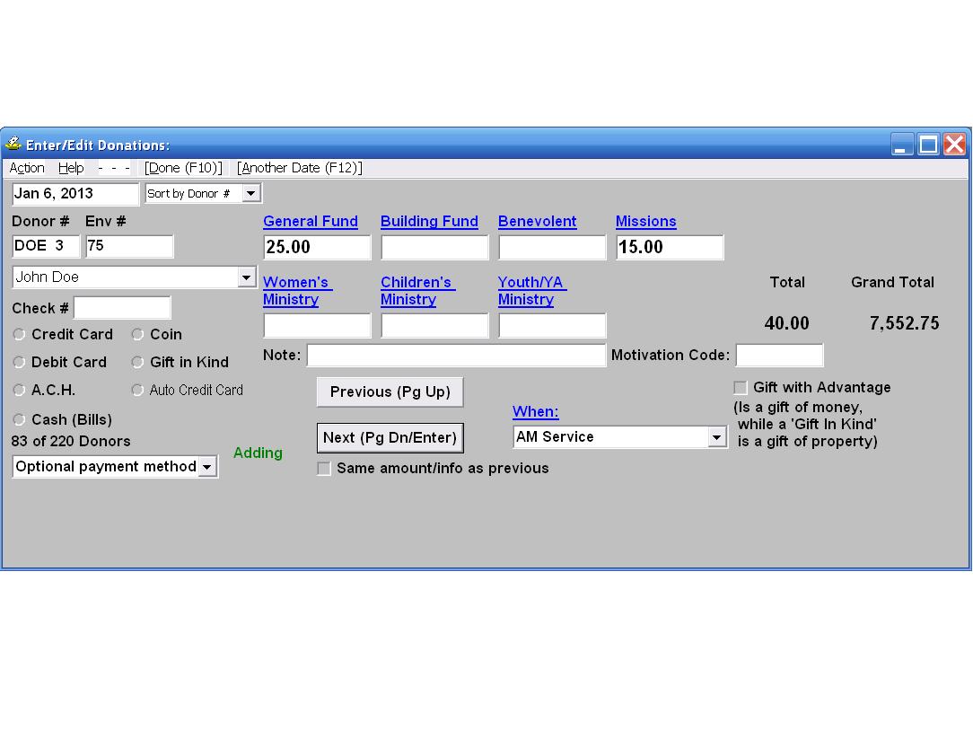Click the Env # field showing 75
This screenshot has width=973, height=730.
click(x=129, y=246)
